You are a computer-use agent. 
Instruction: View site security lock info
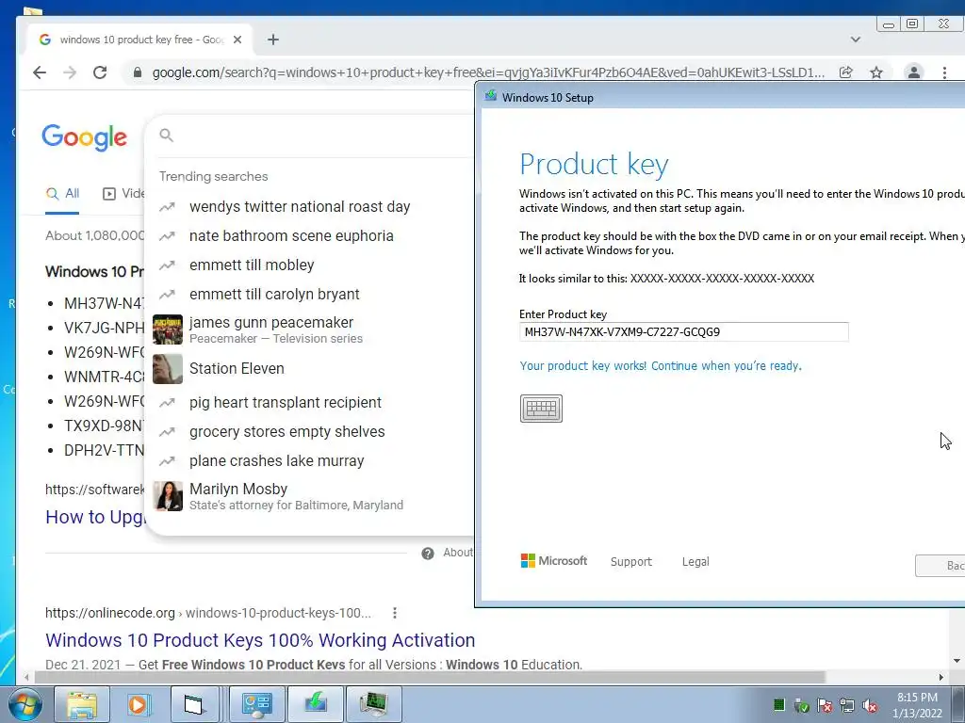[x=138, y=72]
